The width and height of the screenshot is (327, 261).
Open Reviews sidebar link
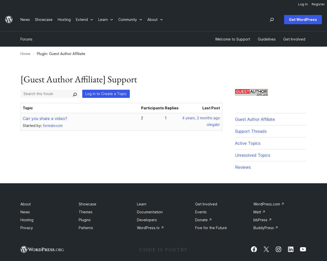(243, 167)
